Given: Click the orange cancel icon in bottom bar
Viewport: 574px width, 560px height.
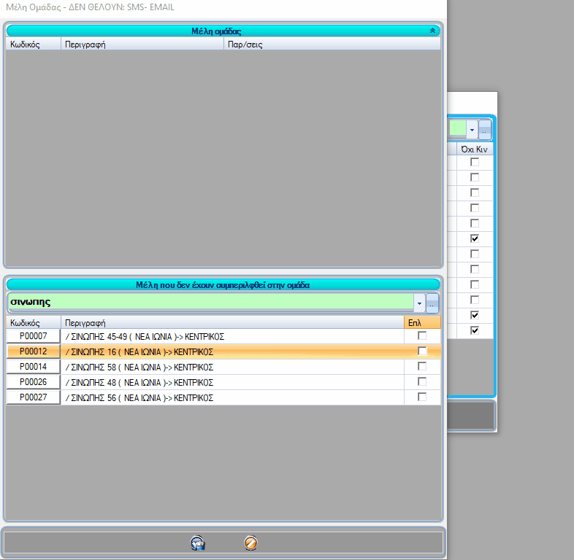Looking at the screenshot, I should [250, 543].
